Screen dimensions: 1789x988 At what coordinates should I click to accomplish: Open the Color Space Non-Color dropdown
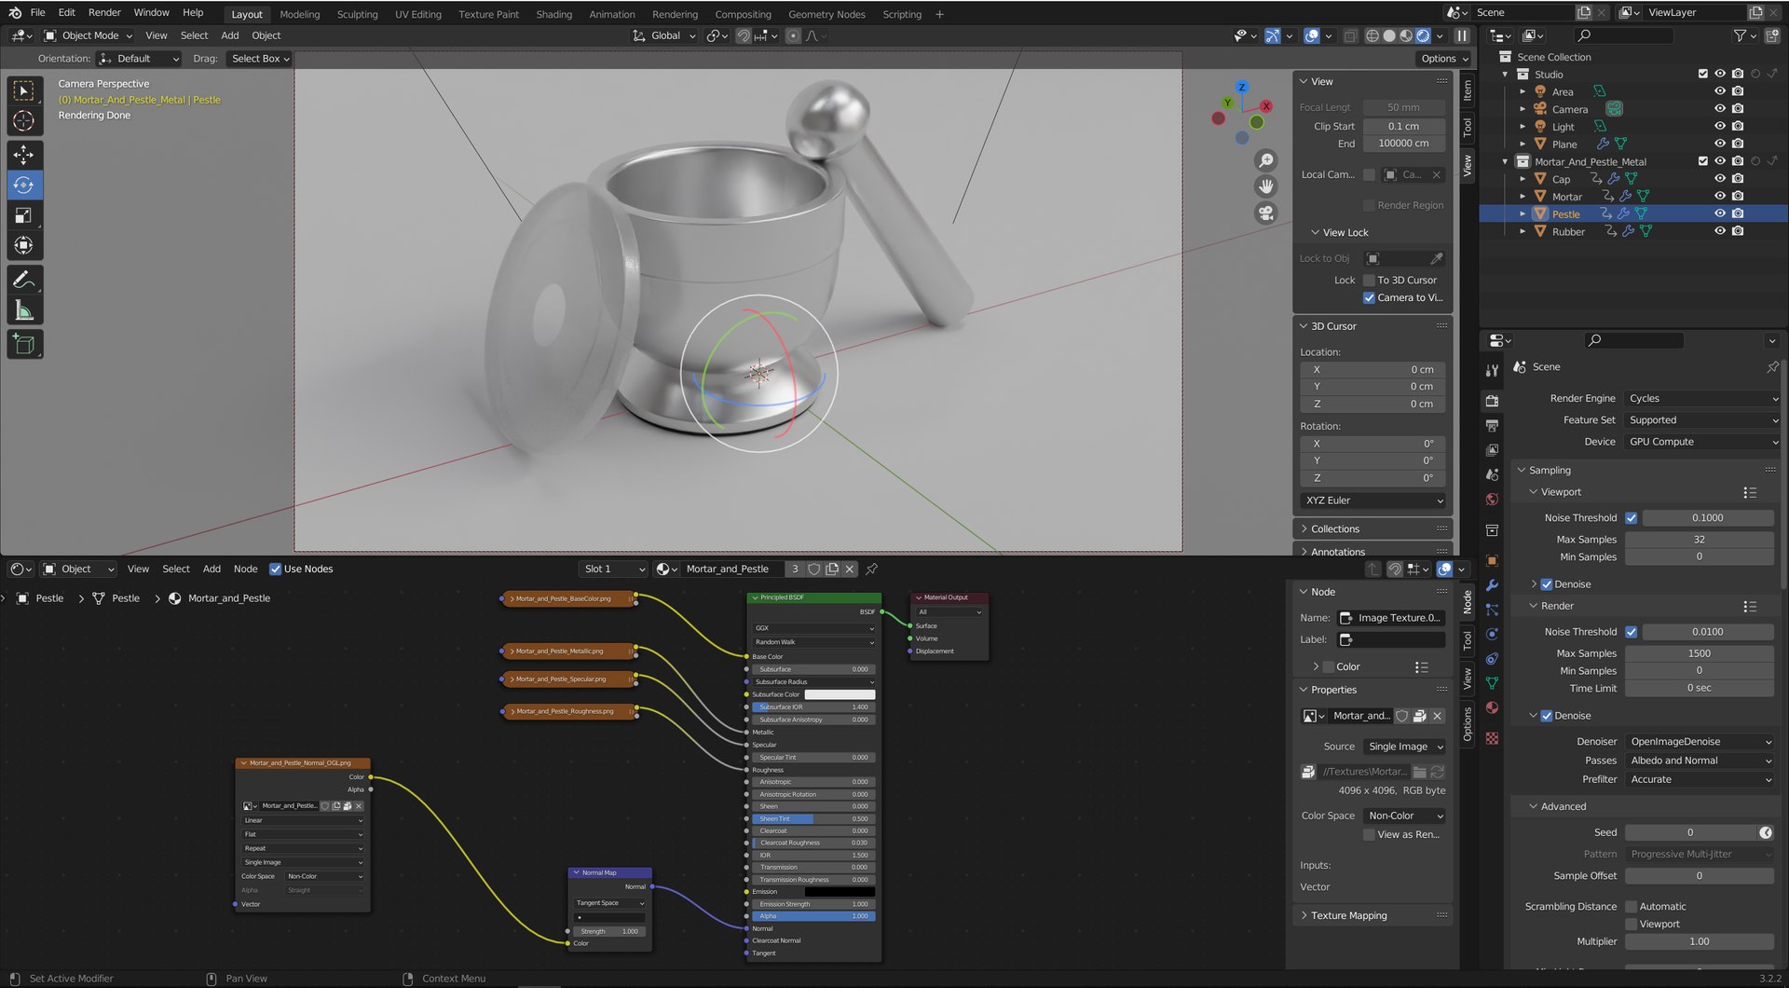tap(1405, 816)
